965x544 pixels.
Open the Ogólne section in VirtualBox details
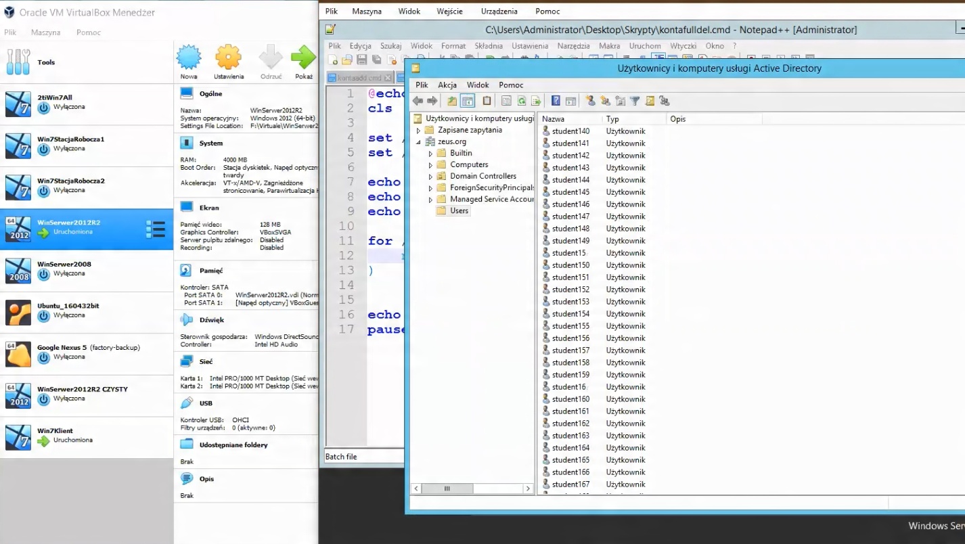pos(210,93)
